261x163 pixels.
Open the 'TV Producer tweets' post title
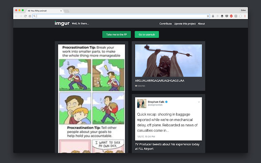pos(167,146)
